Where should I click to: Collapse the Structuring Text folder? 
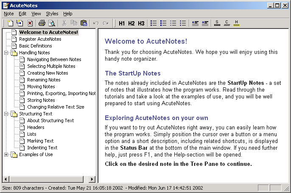tap(6, 114)
